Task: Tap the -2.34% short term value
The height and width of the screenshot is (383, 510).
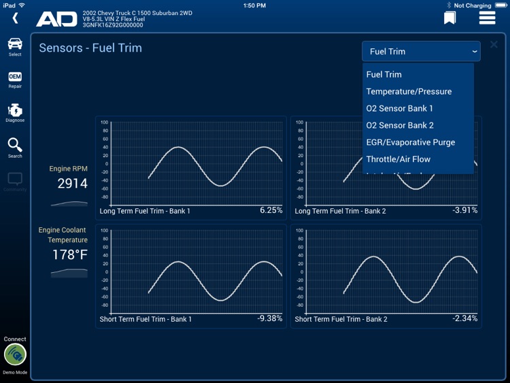Action: point(465,318)
